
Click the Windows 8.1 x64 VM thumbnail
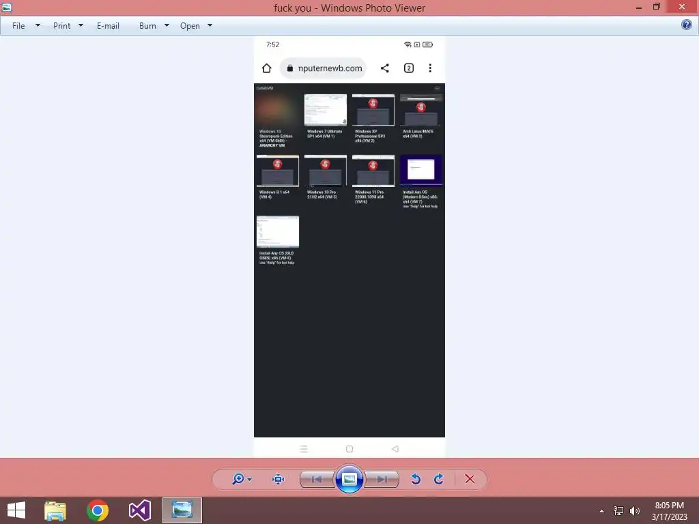click(x=278, y=171)
